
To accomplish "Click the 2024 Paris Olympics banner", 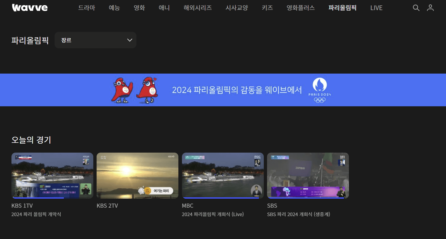I will (223, 90).
